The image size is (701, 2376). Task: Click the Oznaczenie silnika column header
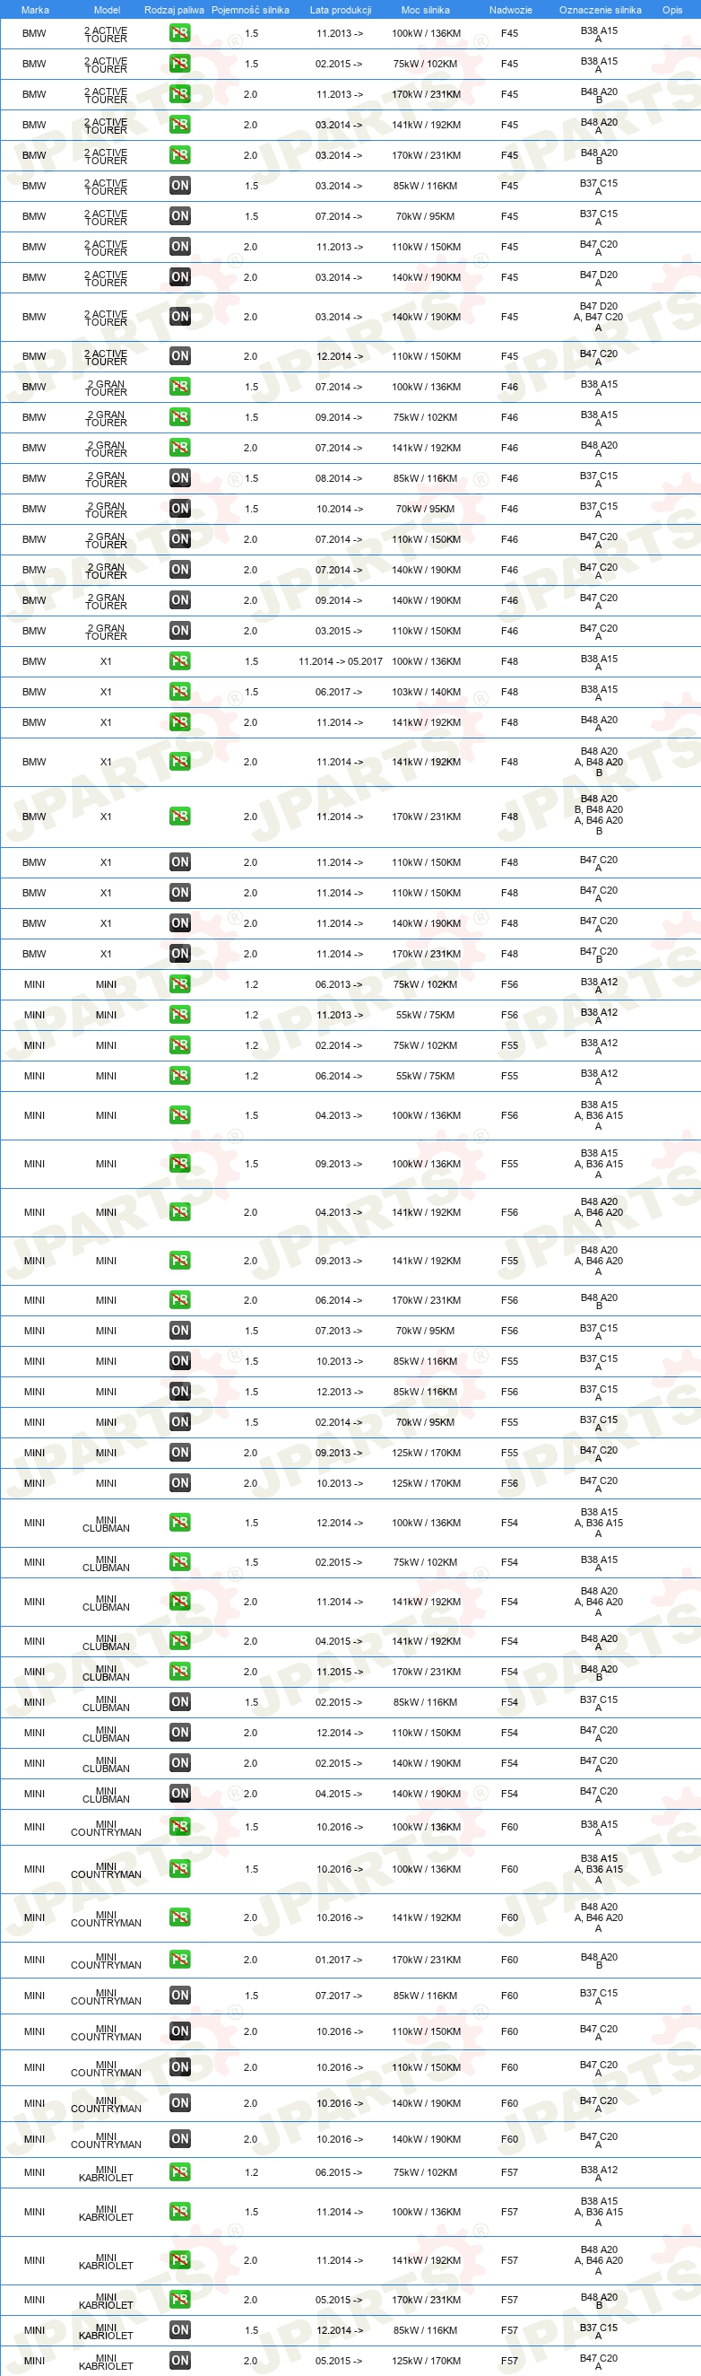(601, 10)
